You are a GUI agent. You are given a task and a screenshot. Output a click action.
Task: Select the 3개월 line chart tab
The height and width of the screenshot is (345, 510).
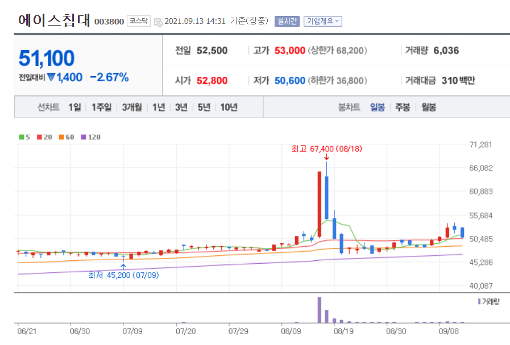132,107
